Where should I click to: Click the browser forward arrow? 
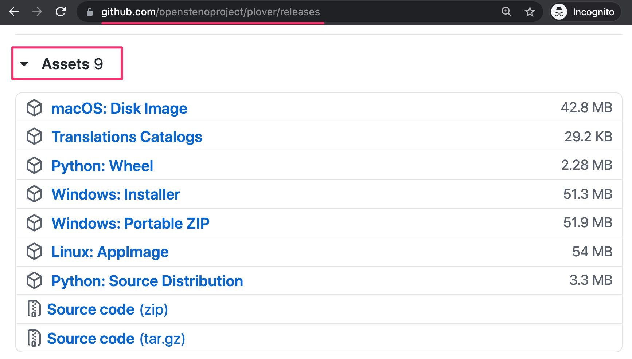[37, 12]
